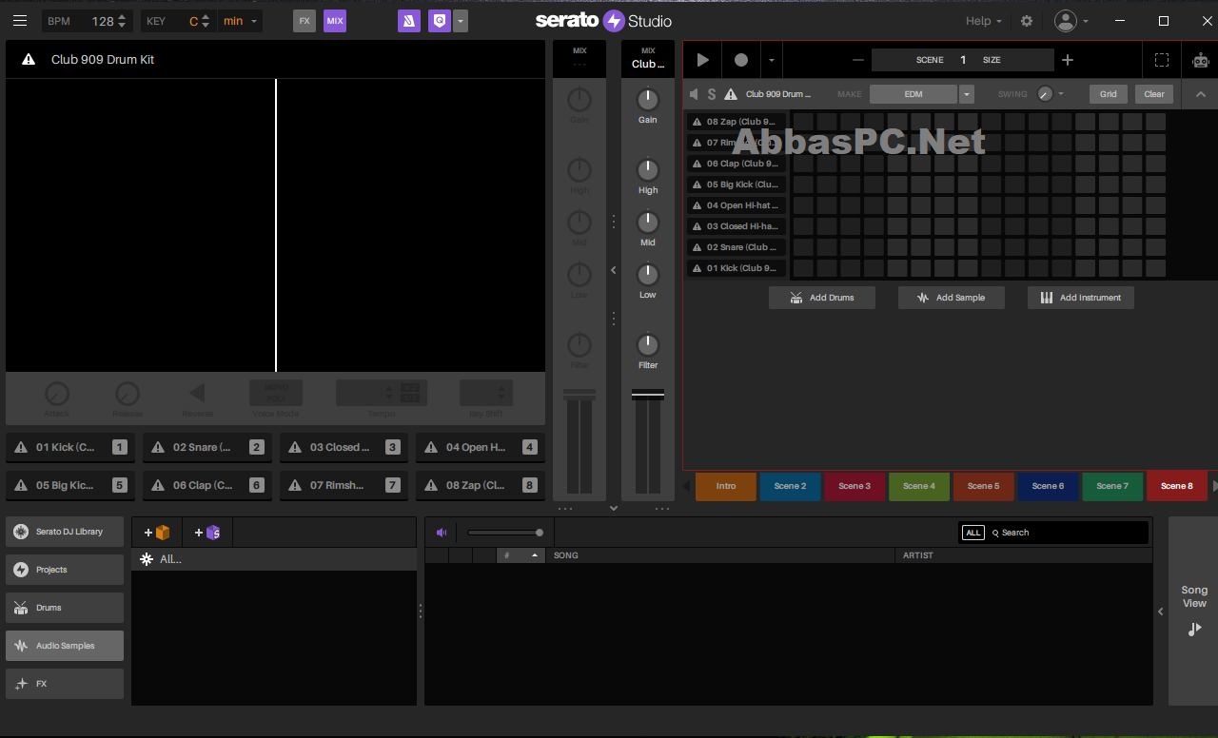Image resolution: width=1218 pixels, height=738 pixels.
Task: Open the Swing dropdown arrow
Action: point(1061,94)
